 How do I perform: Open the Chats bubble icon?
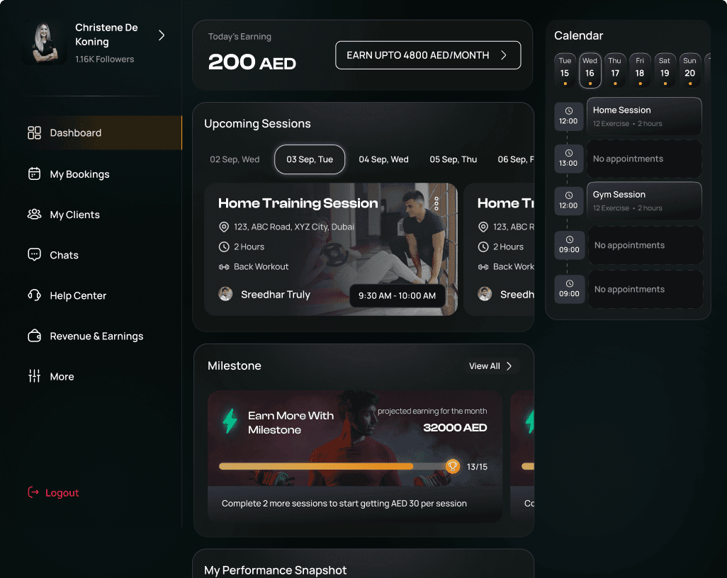click(x=34, y=254)
